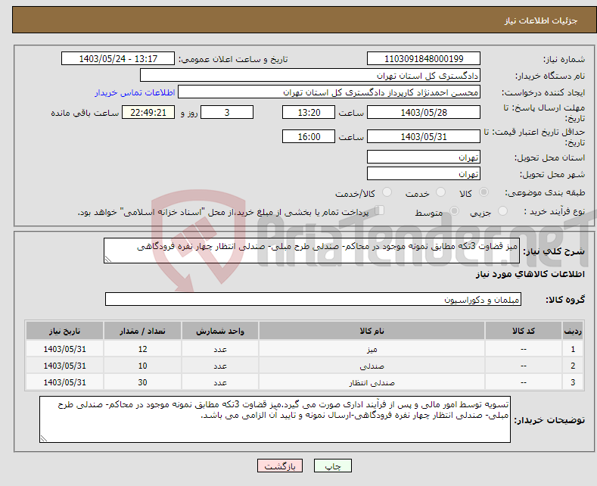Click the page title جزئیات اطلاعات نیاز
This screenshot has width=597, height=486.
541,20
